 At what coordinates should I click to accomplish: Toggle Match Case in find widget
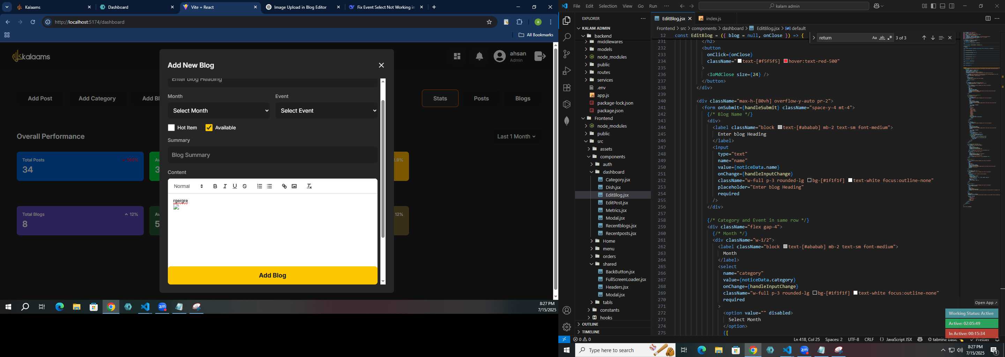pos(874,38)
